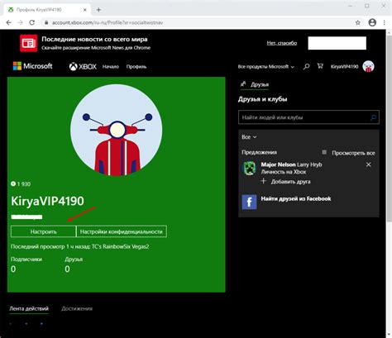Click the Major Nelson Minecraft avatar
Screen dimensions: 392x338
pos(250,168)
